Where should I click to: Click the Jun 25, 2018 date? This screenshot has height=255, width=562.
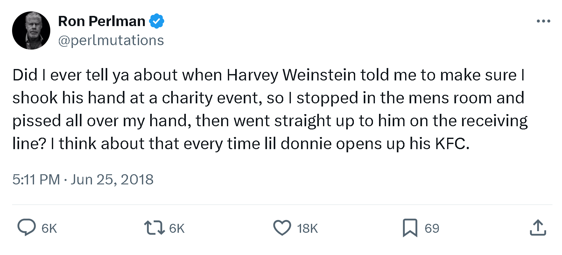(x=112, y=180)
